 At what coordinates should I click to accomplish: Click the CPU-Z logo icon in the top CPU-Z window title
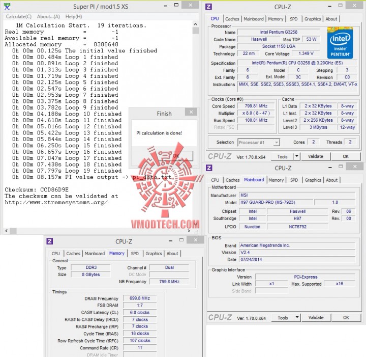pyautogui.click(x=209, y=7)
